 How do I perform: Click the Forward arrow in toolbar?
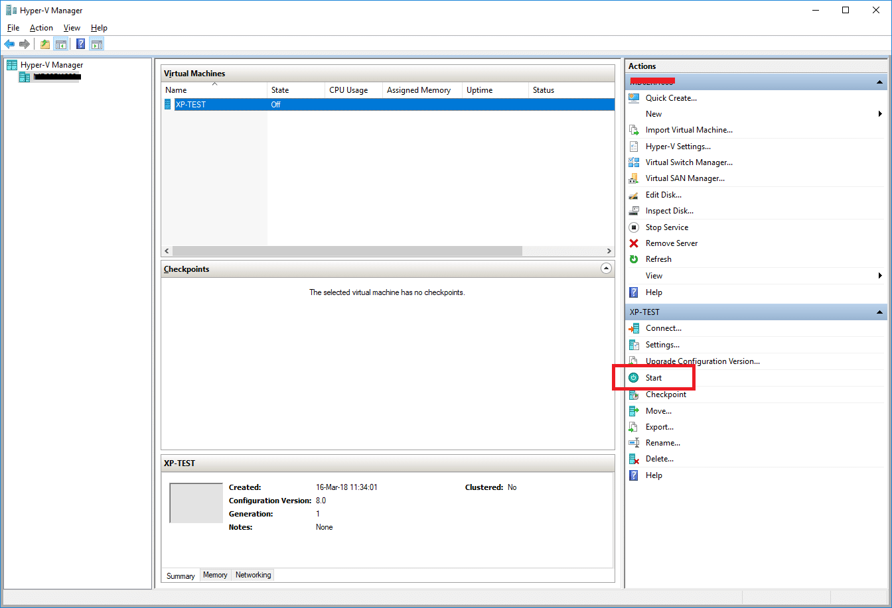(25, 44)
